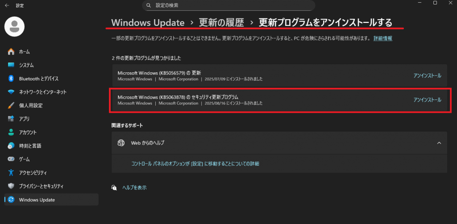Click 更新の履歴 breadcrumb

point(221,23)
